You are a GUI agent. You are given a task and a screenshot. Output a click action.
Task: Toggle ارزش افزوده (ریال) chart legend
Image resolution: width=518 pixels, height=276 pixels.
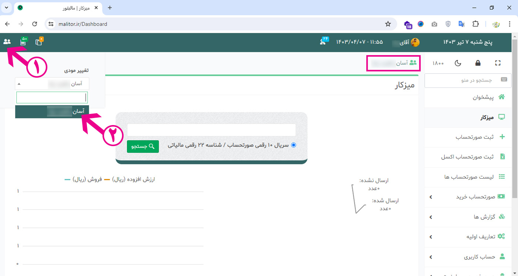coord(129,179)
